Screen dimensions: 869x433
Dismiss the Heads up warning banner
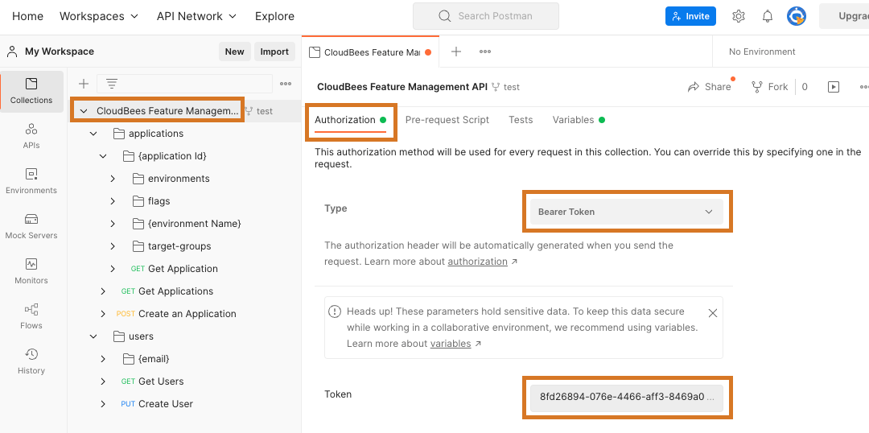click(x=712, y=312)
